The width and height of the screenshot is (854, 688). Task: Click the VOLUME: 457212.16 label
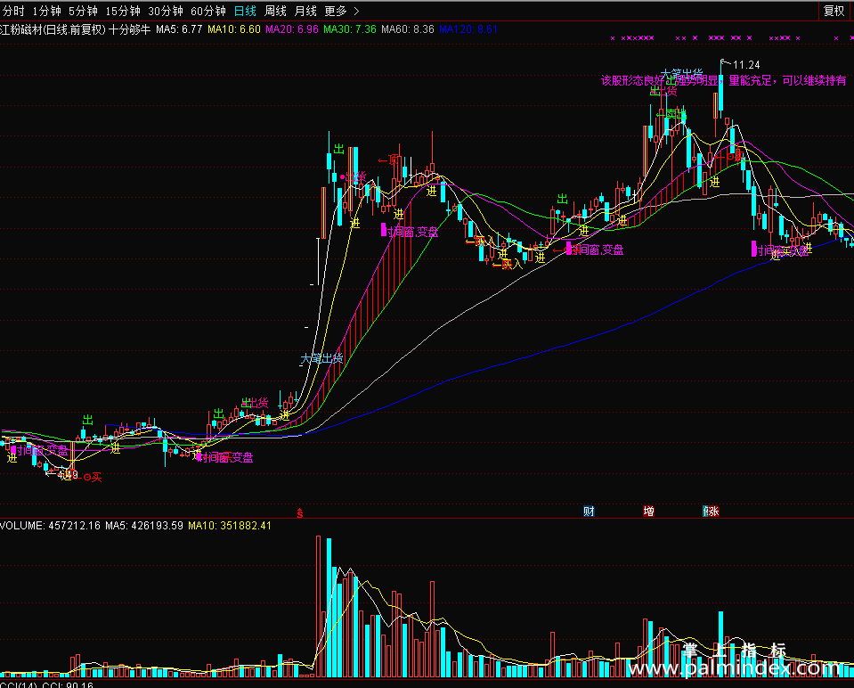(x=50, y=526)
